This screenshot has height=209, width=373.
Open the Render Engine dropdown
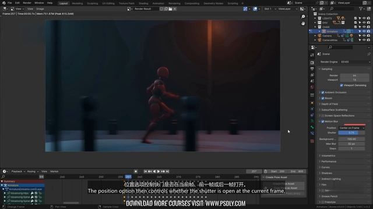click(355, 62)
